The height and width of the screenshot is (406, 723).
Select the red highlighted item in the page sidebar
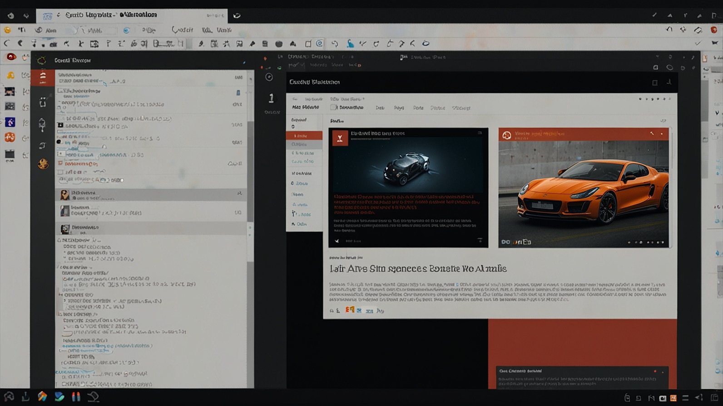click(x=304, y=135)
